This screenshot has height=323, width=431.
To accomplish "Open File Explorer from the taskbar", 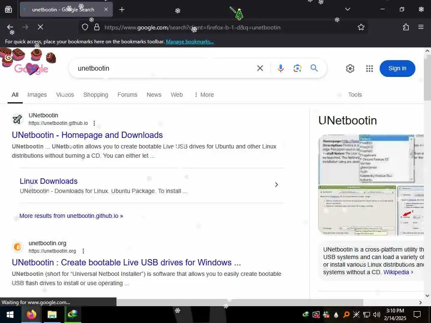I will click(52, 315).
